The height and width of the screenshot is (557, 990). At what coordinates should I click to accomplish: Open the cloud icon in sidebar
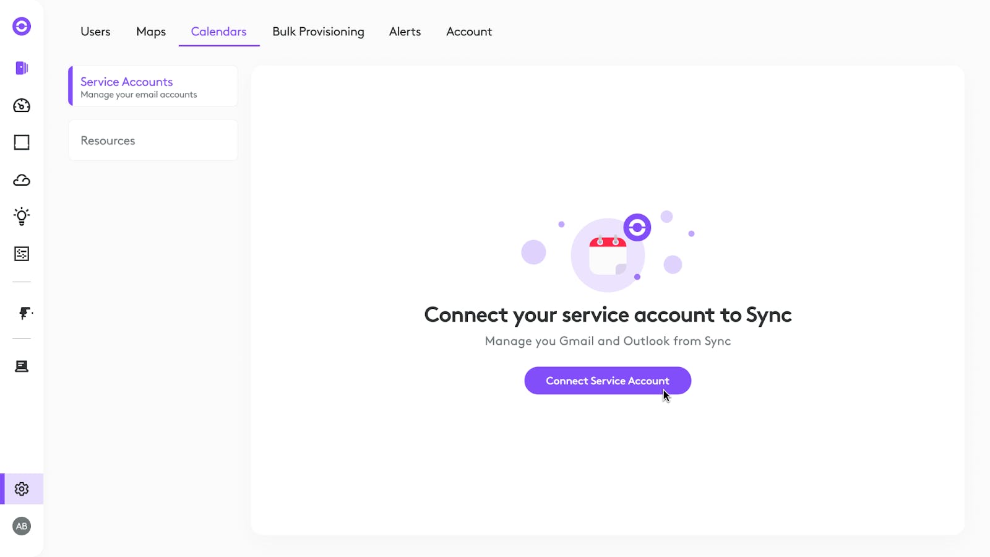(x=22, y=180)
